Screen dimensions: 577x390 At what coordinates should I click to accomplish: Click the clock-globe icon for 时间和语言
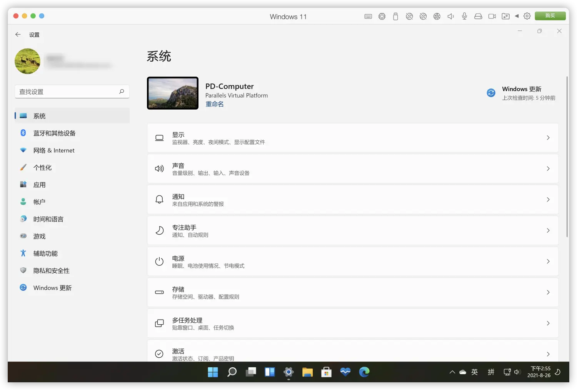(23, 219)
